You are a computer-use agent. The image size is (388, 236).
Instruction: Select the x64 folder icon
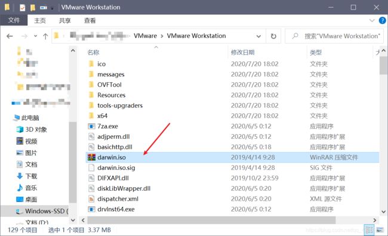[x=91, y=116]
